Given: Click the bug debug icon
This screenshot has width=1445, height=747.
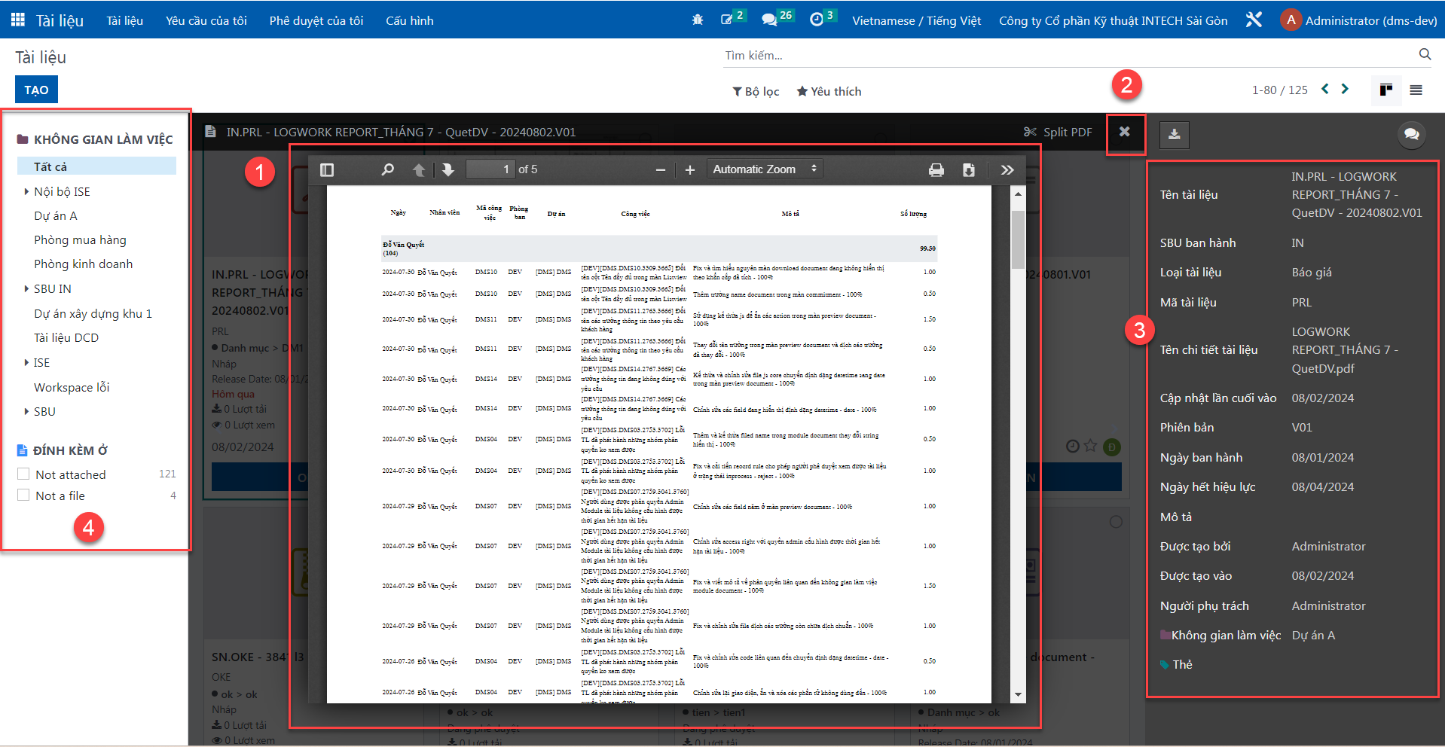Looking at the screenshot, I should (x=698, y=20).
